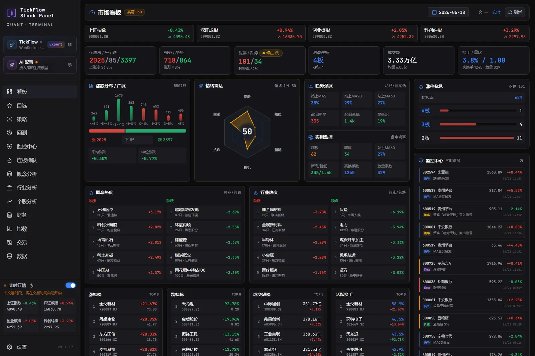This screenshot has width=535, height=356.
Task: Select 牙科医疗 in 概念热度 list
Action: click(126, 212)
